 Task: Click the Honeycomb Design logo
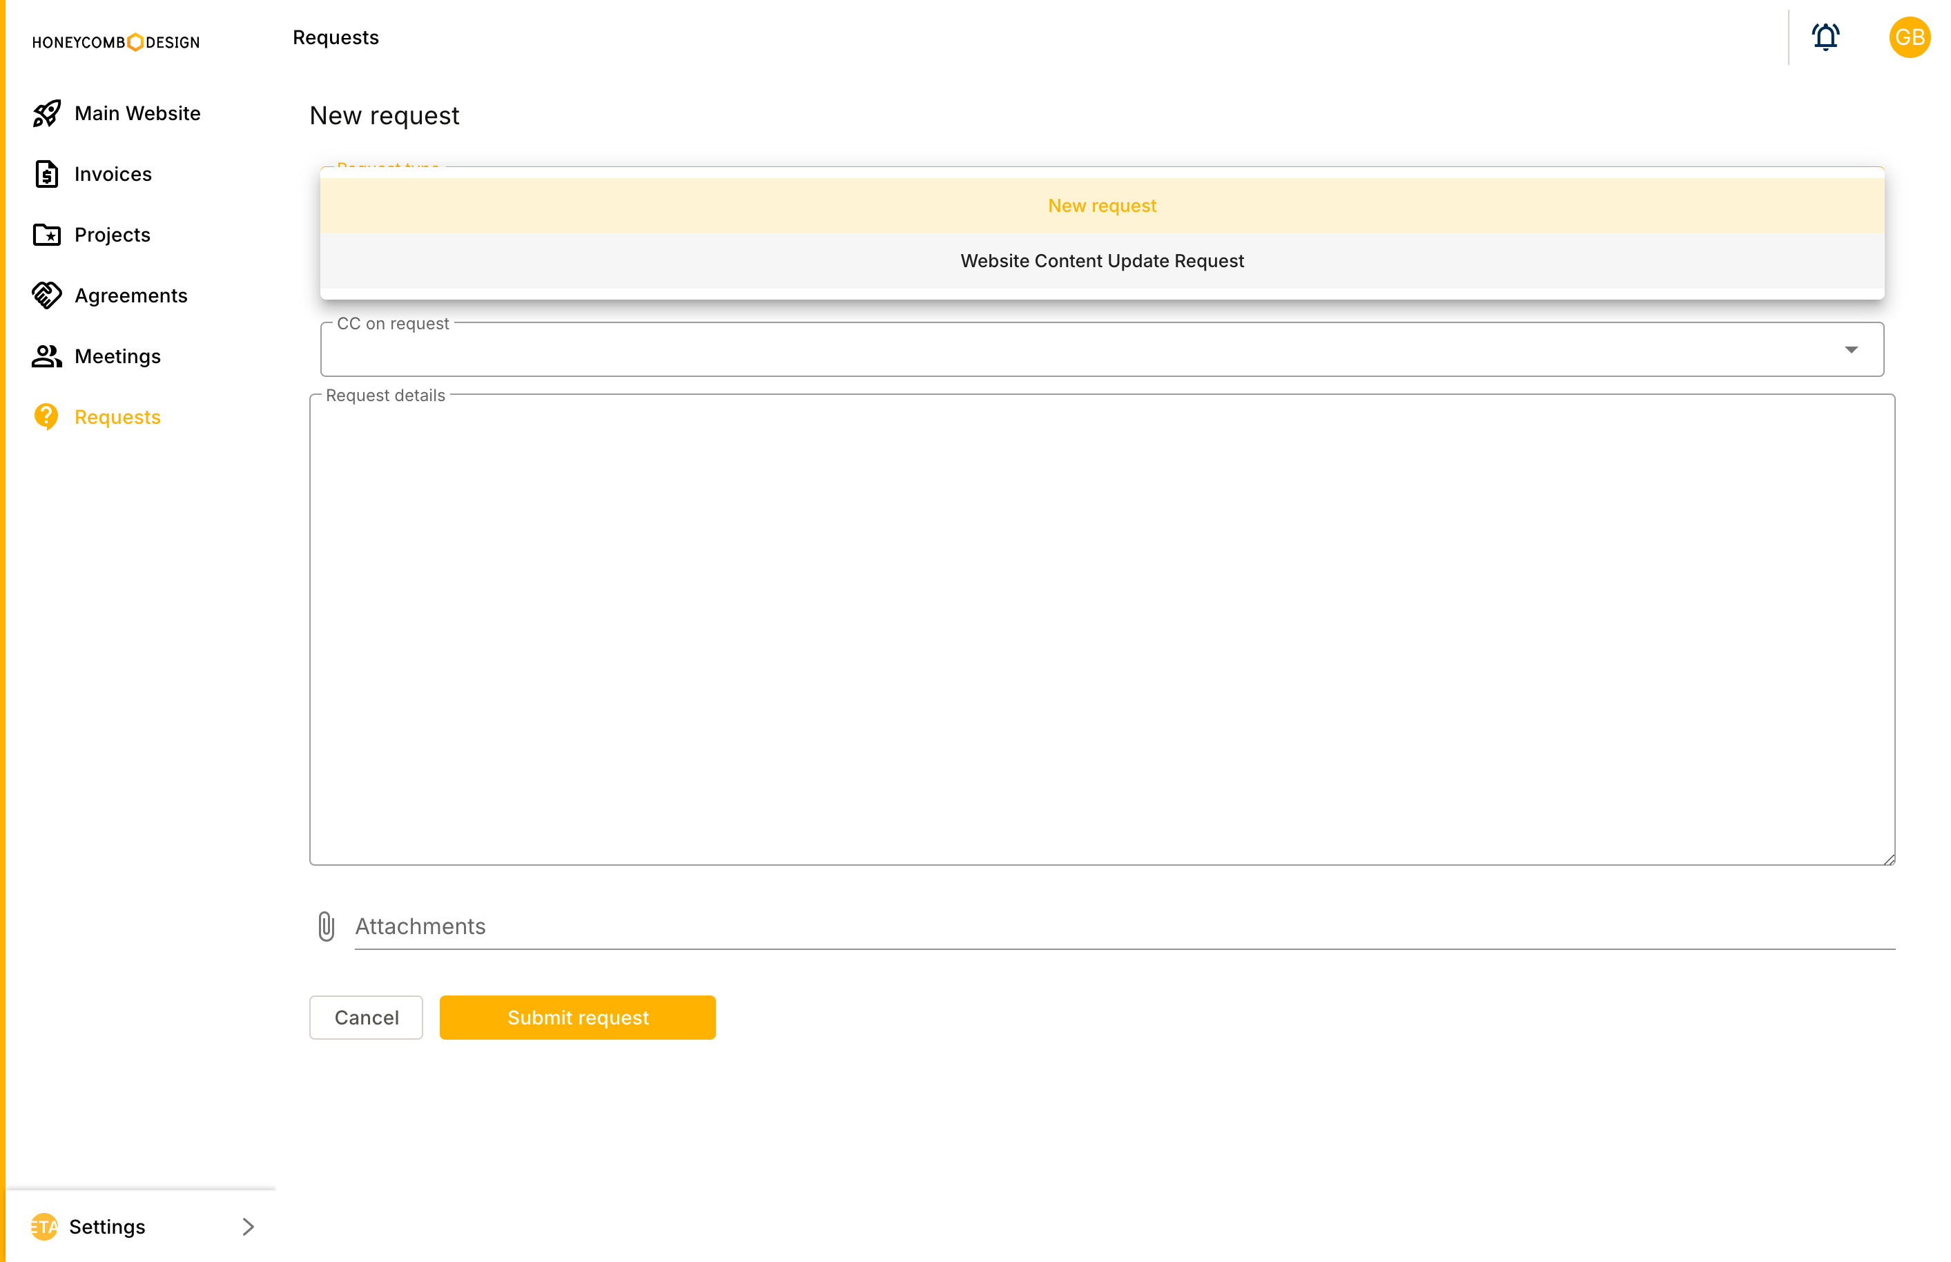tap(115, 42)
